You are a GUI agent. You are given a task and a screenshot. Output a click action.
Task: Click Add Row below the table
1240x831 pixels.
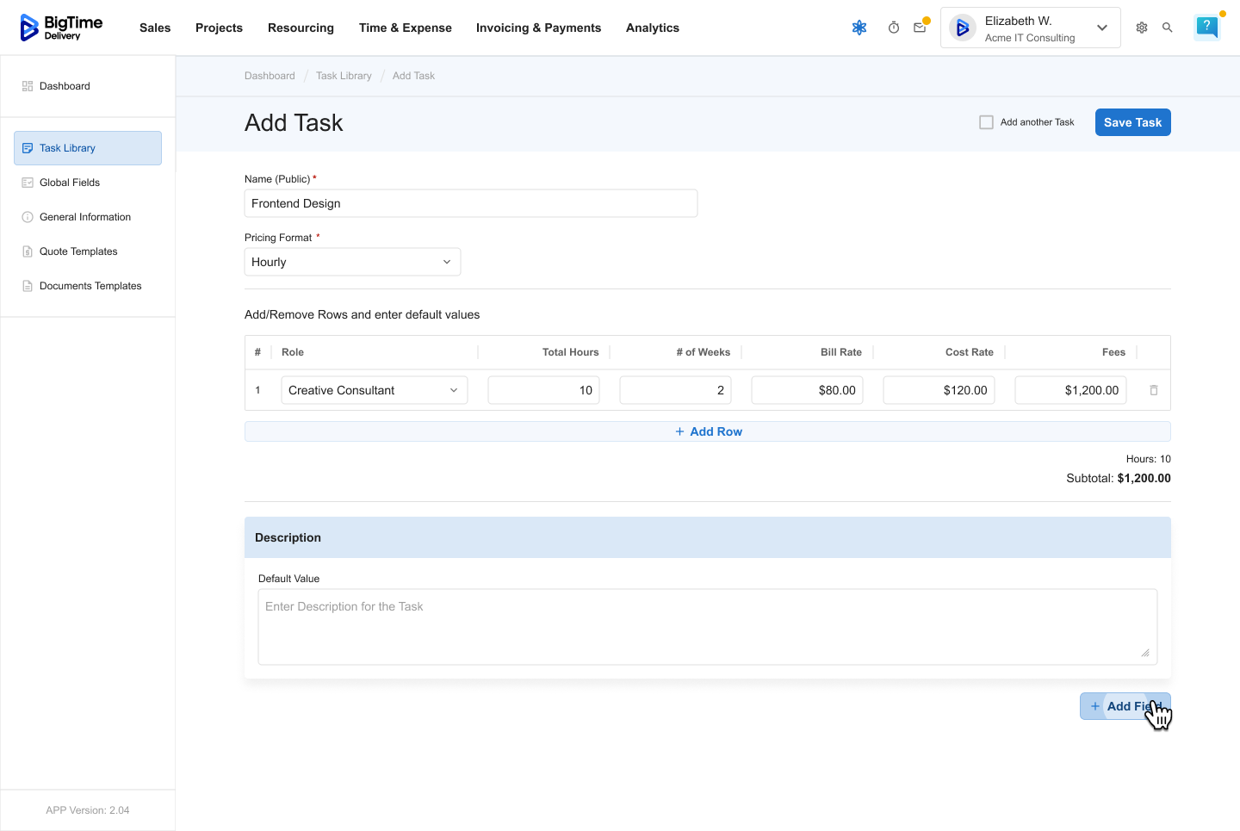pos(707,431)
